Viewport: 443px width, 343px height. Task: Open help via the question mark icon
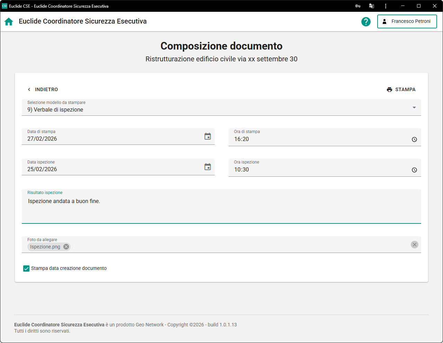point(366,21)
